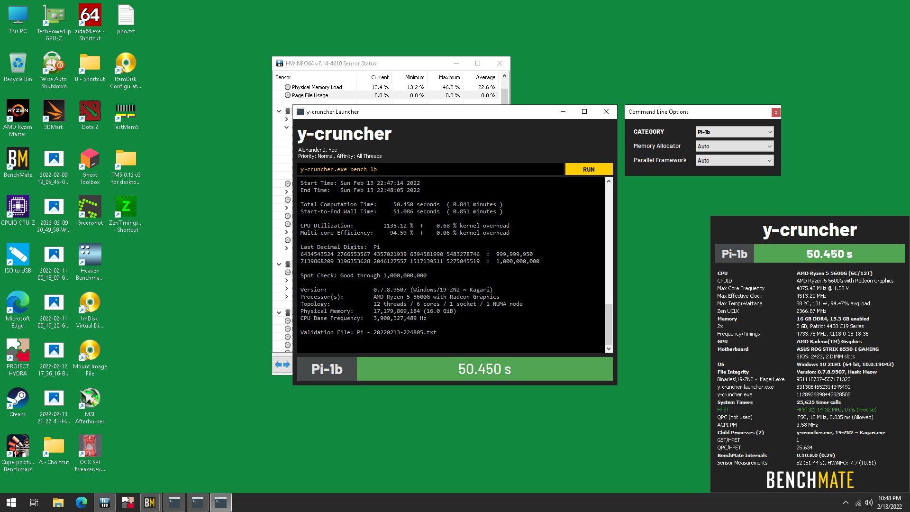The height and width of the screenshot is (512, 910).
Task: Open Ghost Toolbox icon
Action: pyautogui.click(x=90, y=166)
